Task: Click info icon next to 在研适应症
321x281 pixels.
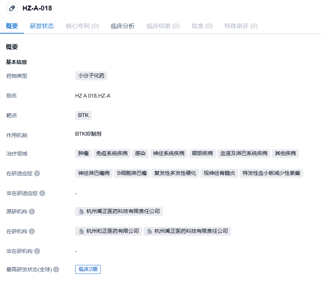Action: click(x=37, y=174)
